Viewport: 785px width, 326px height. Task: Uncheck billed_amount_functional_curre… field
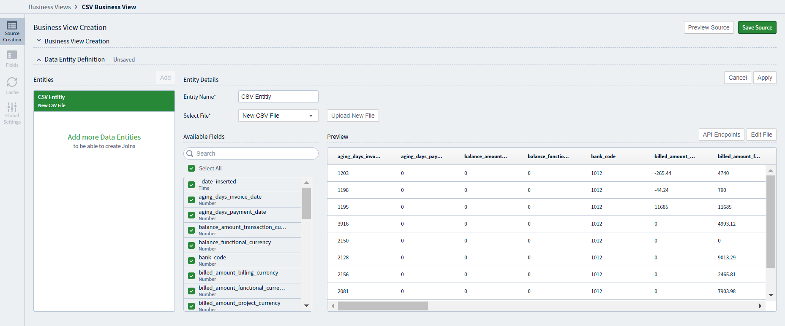[x=191, y=291]
